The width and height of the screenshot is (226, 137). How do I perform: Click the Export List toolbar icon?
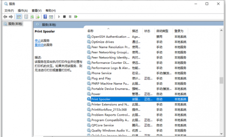tap(38, 17)
